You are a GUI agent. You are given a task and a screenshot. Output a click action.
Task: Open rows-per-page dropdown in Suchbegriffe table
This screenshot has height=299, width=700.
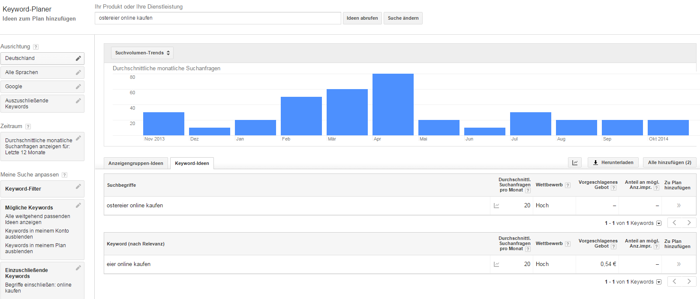coord(659,223)
